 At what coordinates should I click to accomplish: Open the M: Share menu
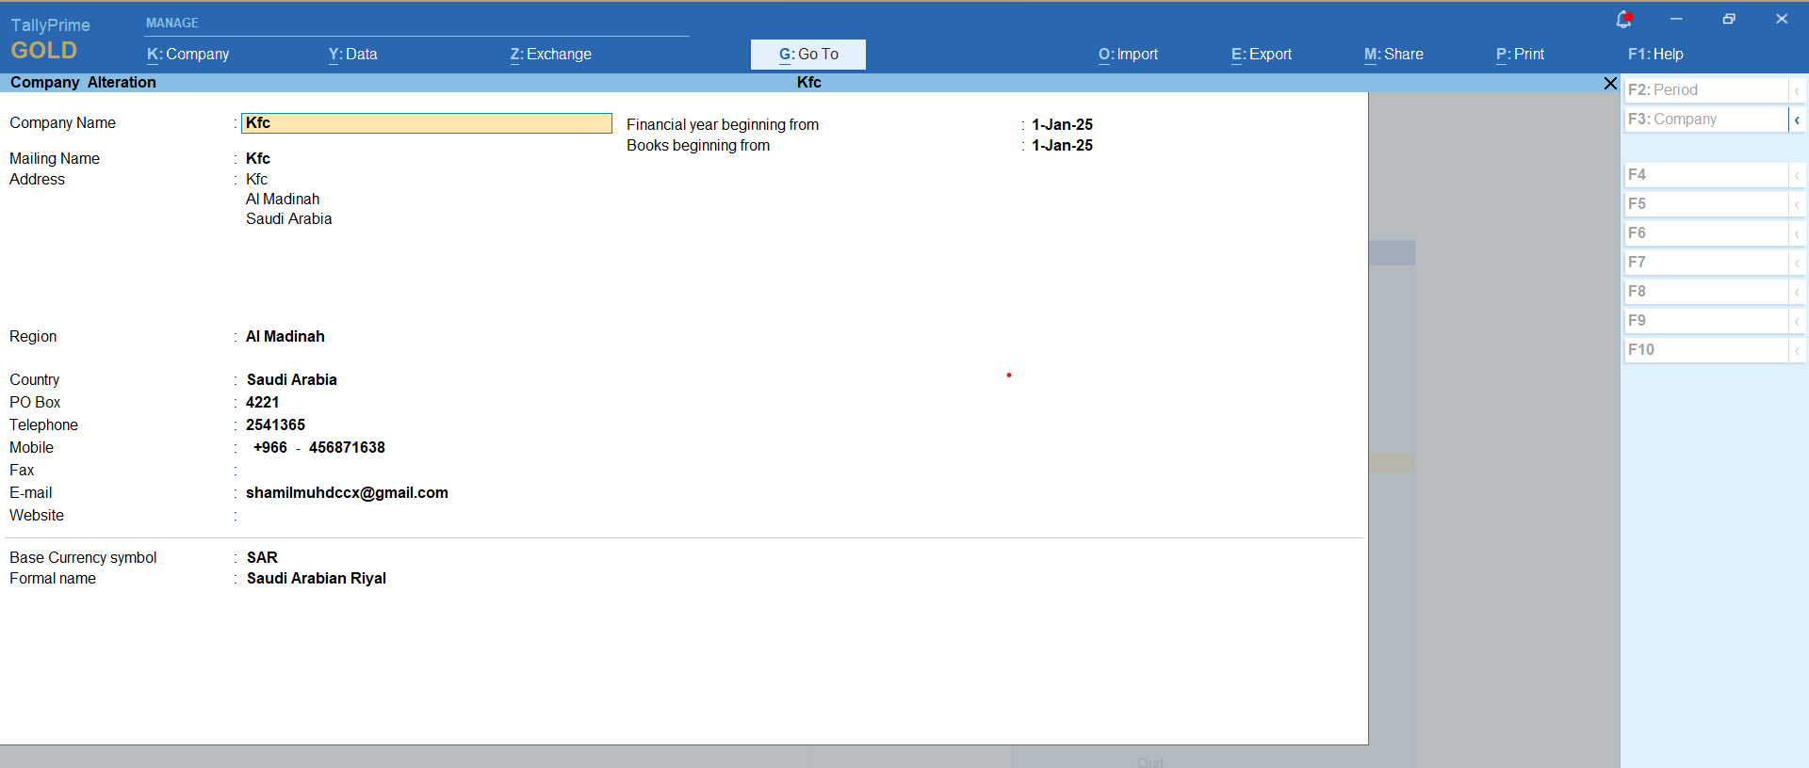1393,55
